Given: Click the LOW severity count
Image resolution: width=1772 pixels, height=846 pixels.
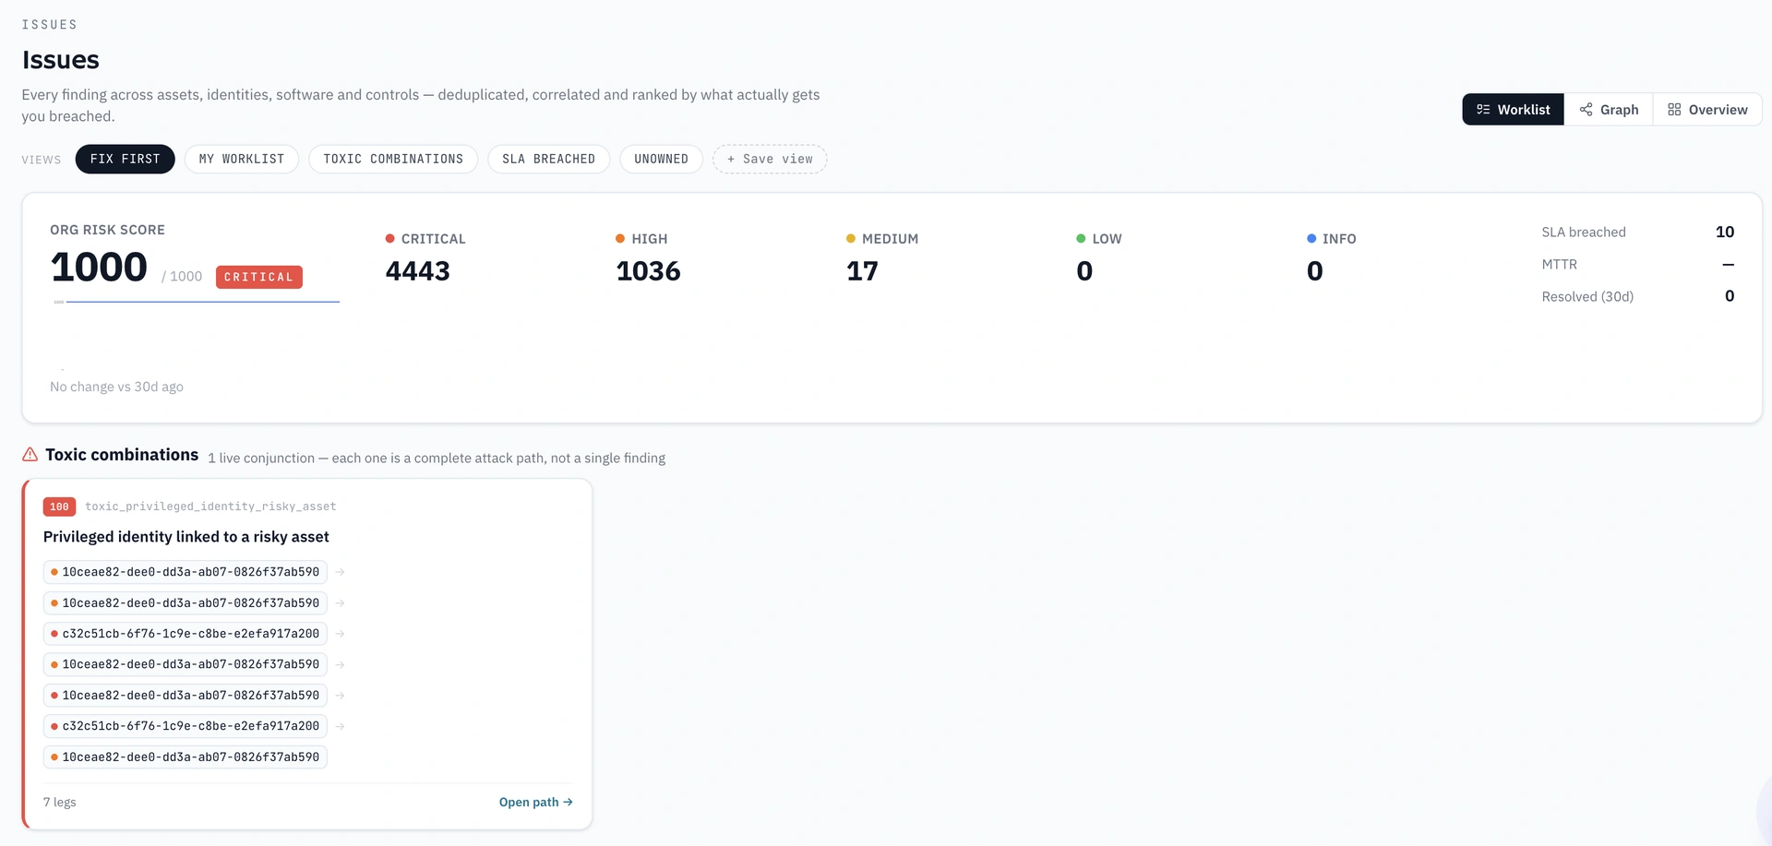Looking at the screenshot, I should (1084, 271).
